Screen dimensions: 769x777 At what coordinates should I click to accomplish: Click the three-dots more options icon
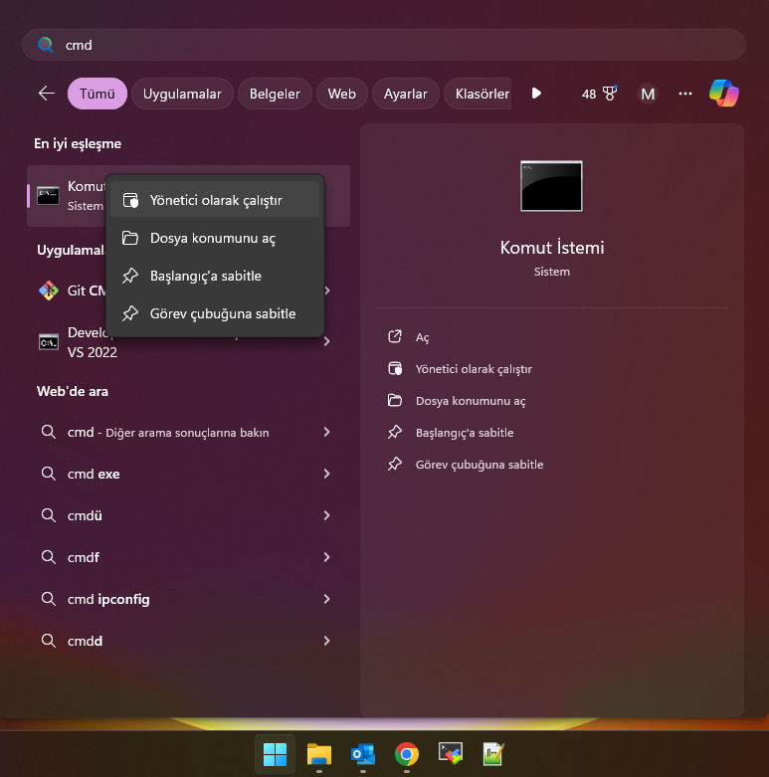click(x=684, y=94)
